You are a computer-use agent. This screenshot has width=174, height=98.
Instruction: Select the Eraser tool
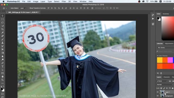[x=2, y=50]
